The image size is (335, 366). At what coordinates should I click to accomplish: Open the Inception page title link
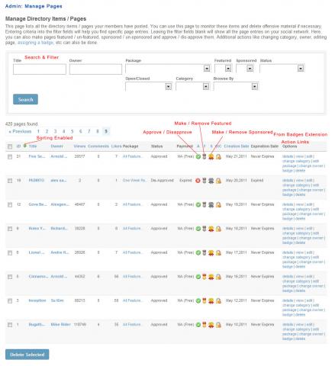point(37,300)
